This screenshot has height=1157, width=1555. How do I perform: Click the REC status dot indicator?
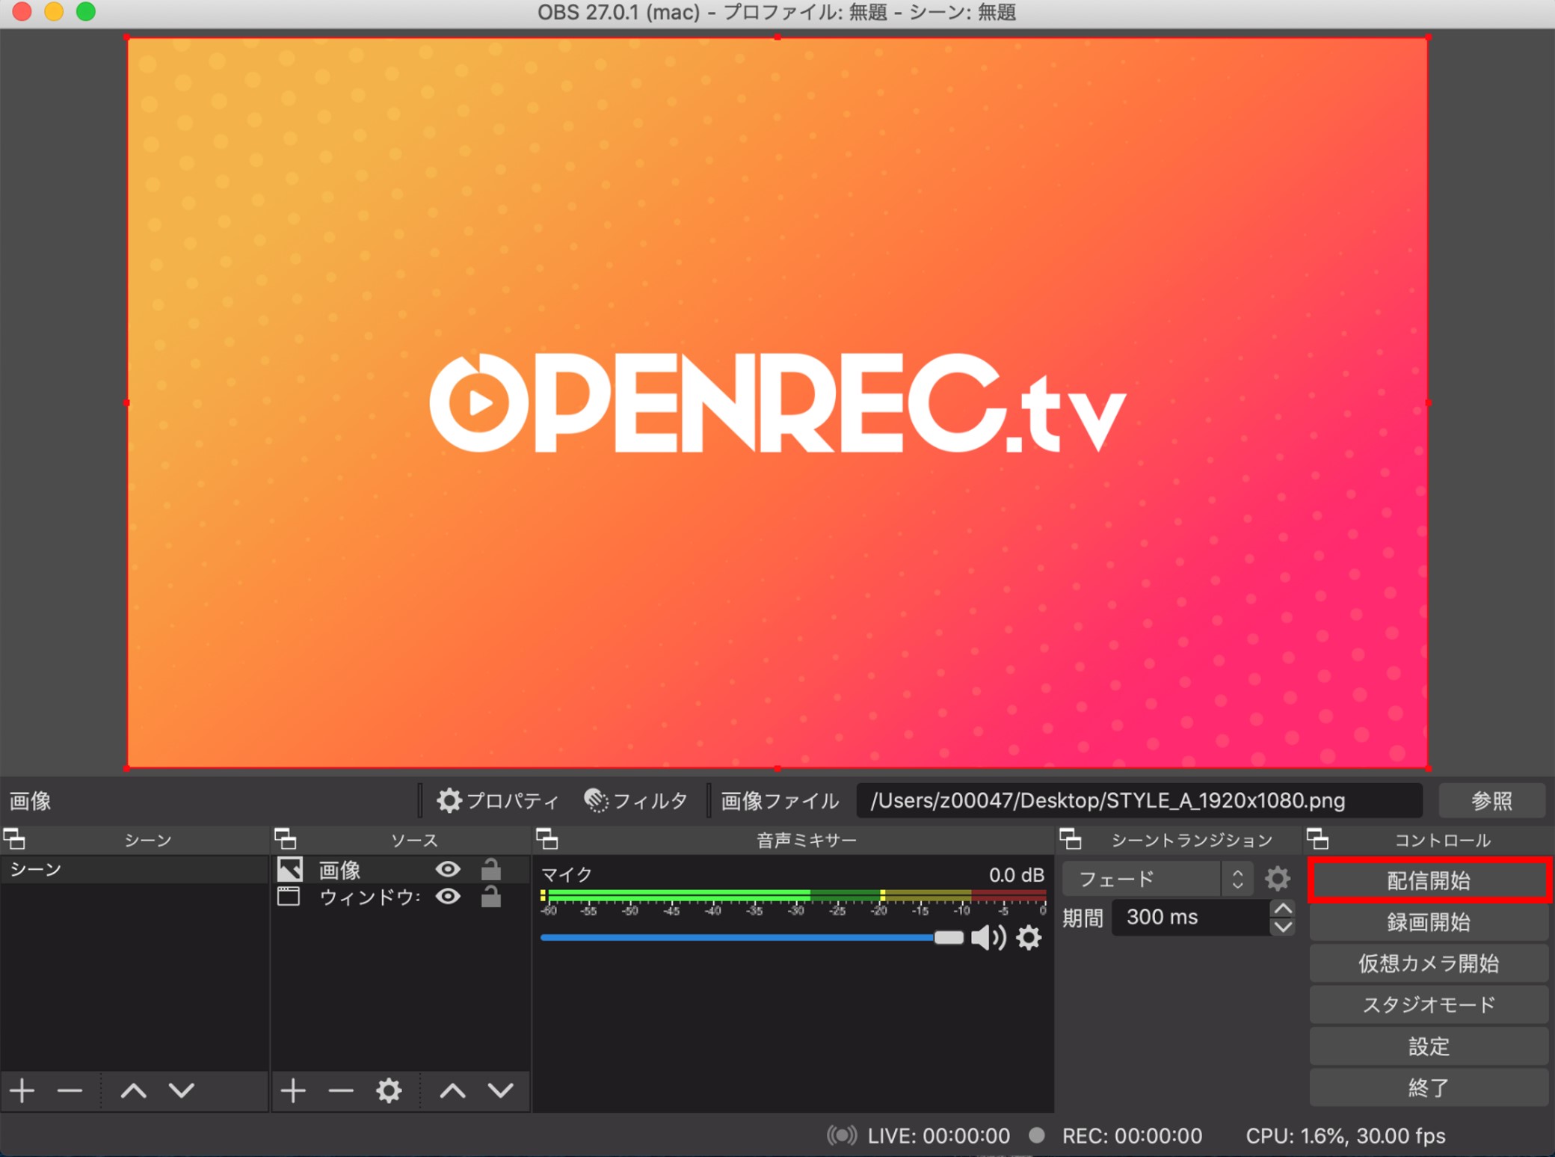click(1036, 1135)
